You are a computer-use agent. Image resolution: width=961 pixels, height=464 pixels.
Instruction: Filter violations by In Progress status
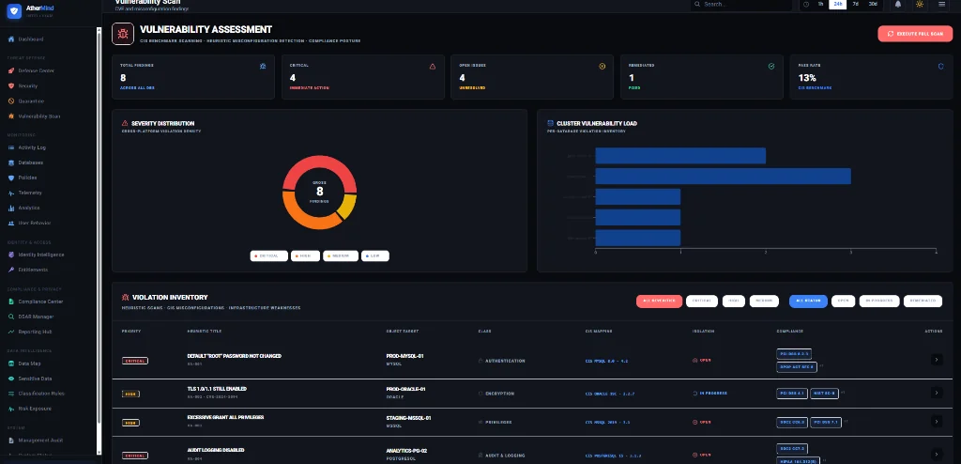click(x=878, y=302)
